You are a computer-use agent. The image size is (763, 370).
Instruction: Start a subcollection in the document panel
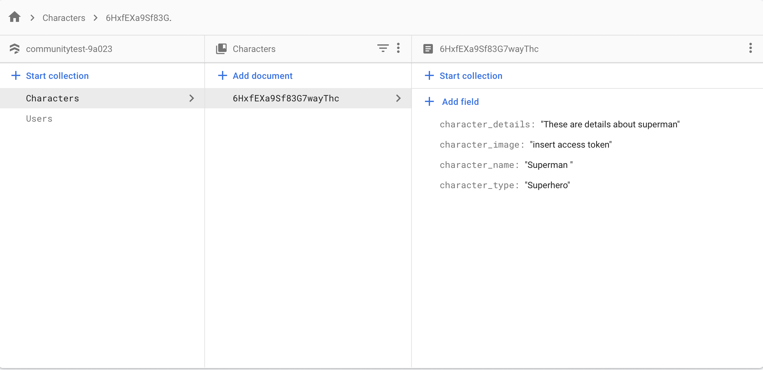point(471,76)
